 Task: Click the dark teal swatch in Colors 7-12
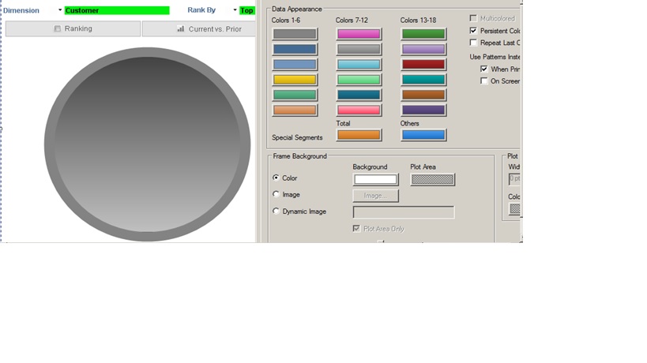pos(359,95)
